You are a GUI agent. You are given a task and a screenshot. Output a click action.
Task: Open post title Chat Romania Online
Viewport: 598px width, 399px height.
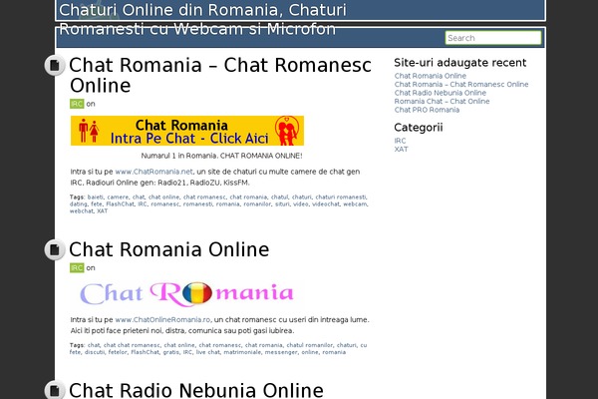(x=169, y=249)
